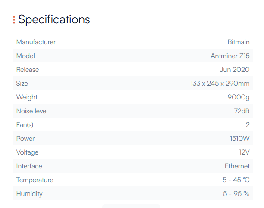The height and width of the screenshot is (208, 264).
Task: Select the 5 - 45 °C temperature range
Action: point(236,180)
